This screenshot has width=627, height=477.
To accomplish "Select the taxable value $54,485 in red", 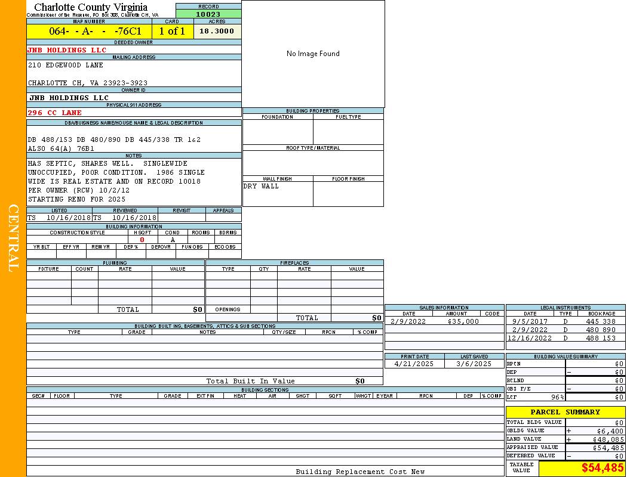I will pyautogui.click(x=602, y=468).
